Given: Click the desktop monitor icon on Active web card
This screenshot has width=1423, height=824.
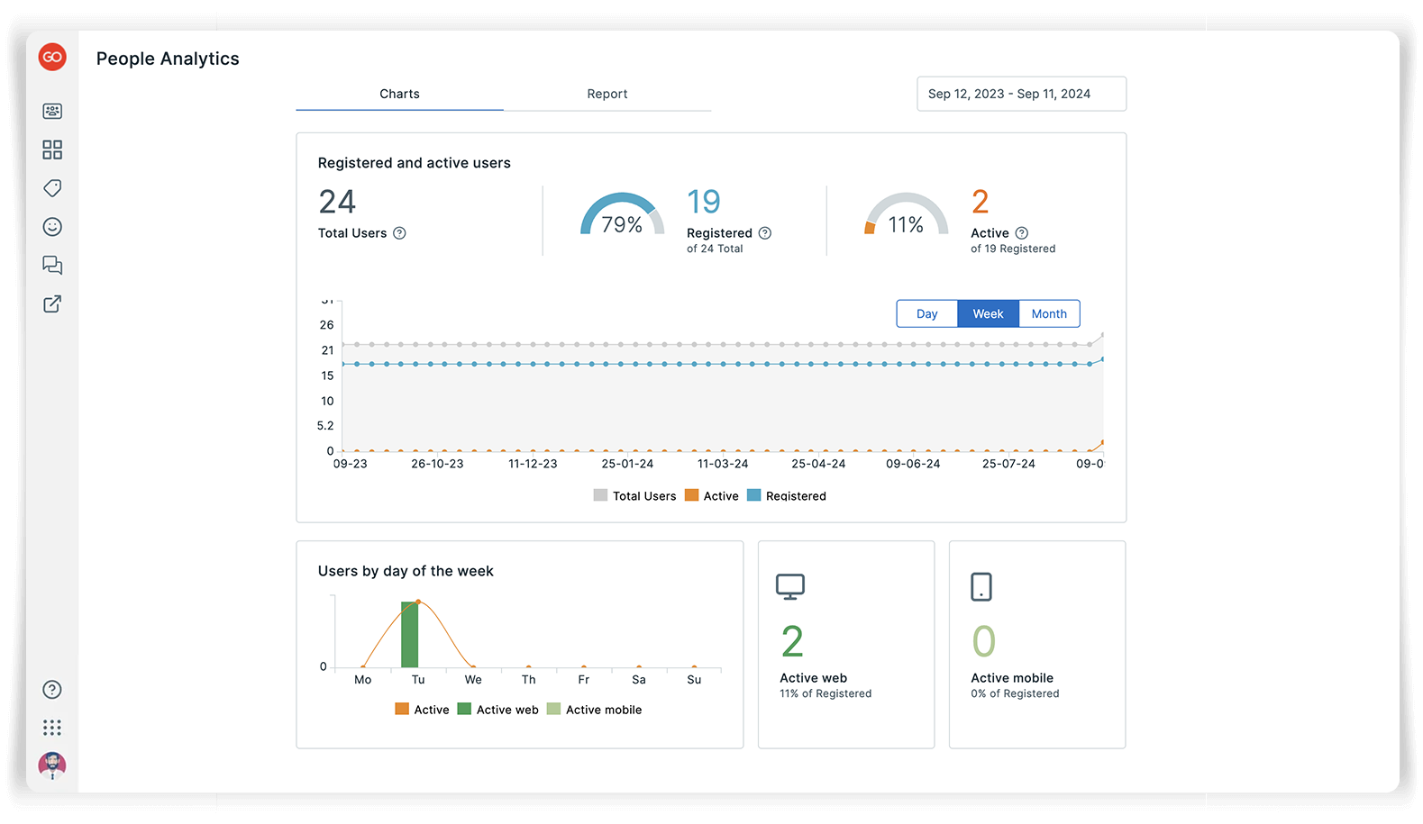Looking at the screenshot, I should [790, 587].
